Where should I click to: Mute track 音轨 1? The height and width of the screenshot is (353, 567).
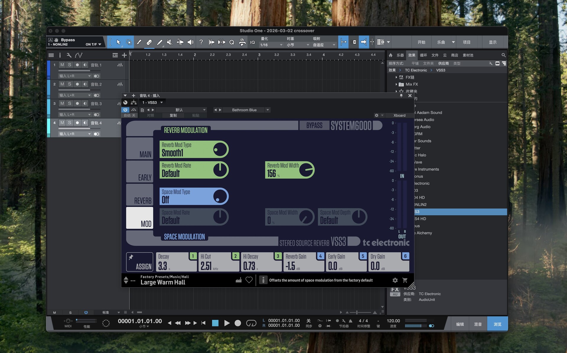(62, 65)
